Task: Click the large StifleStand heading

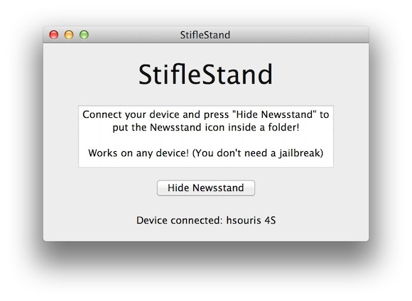Action: (x=205, y=75)
